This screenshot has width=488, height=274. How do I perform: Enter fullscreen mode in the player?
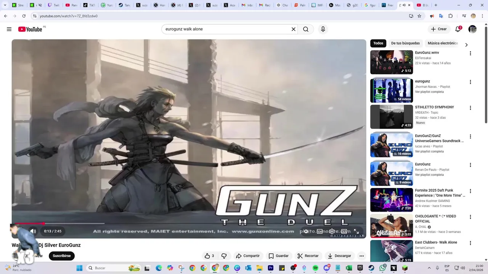[x=356, y=231]
